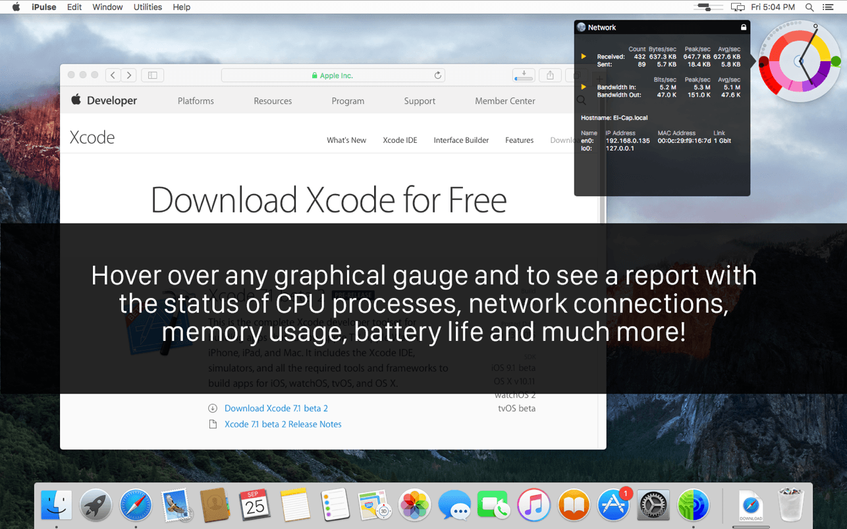Viewport: 847px width, 529px height.
Task: Open the Window menu
Action: click(x=107, y=7)
